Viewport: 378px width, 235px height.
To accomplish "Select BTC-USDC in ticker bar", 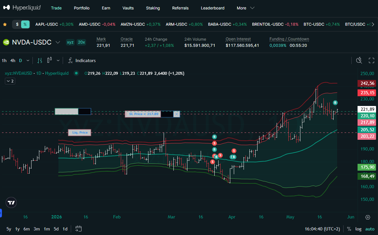I will point(321,24).
